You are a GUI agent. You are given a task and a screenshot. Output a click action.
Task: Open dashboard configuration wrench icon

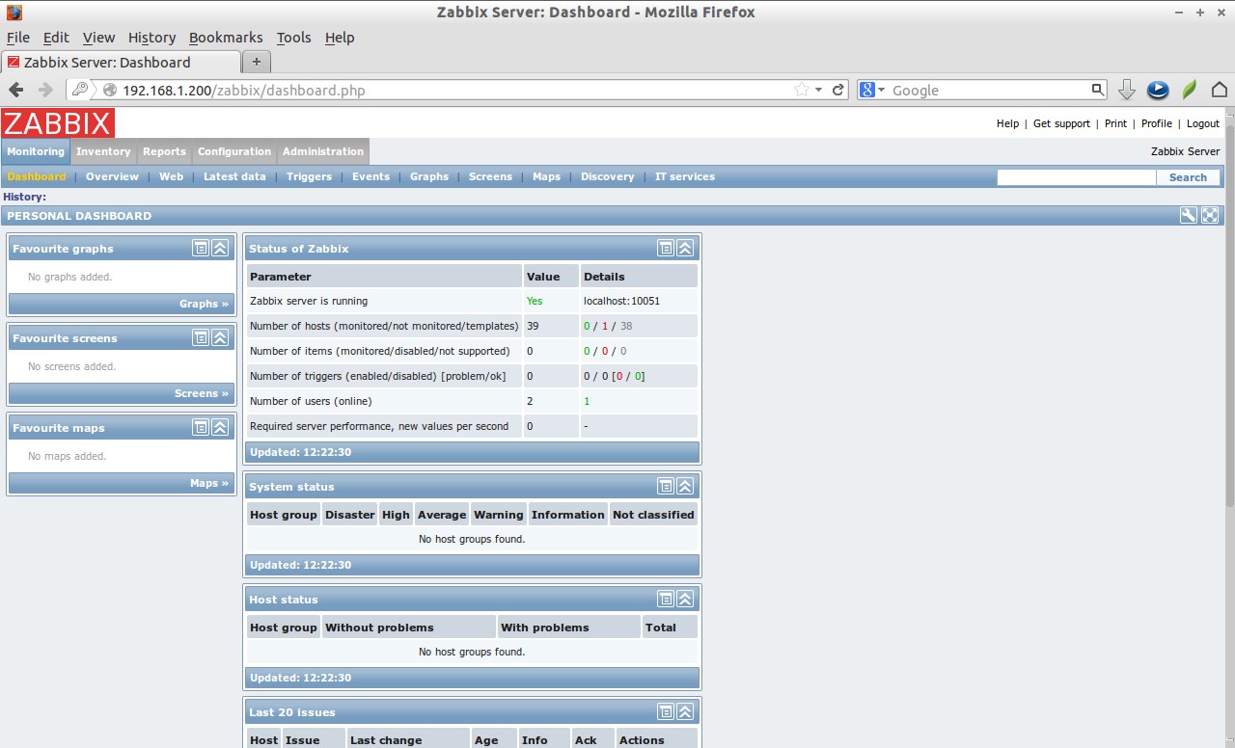[x=1189, y=215]
